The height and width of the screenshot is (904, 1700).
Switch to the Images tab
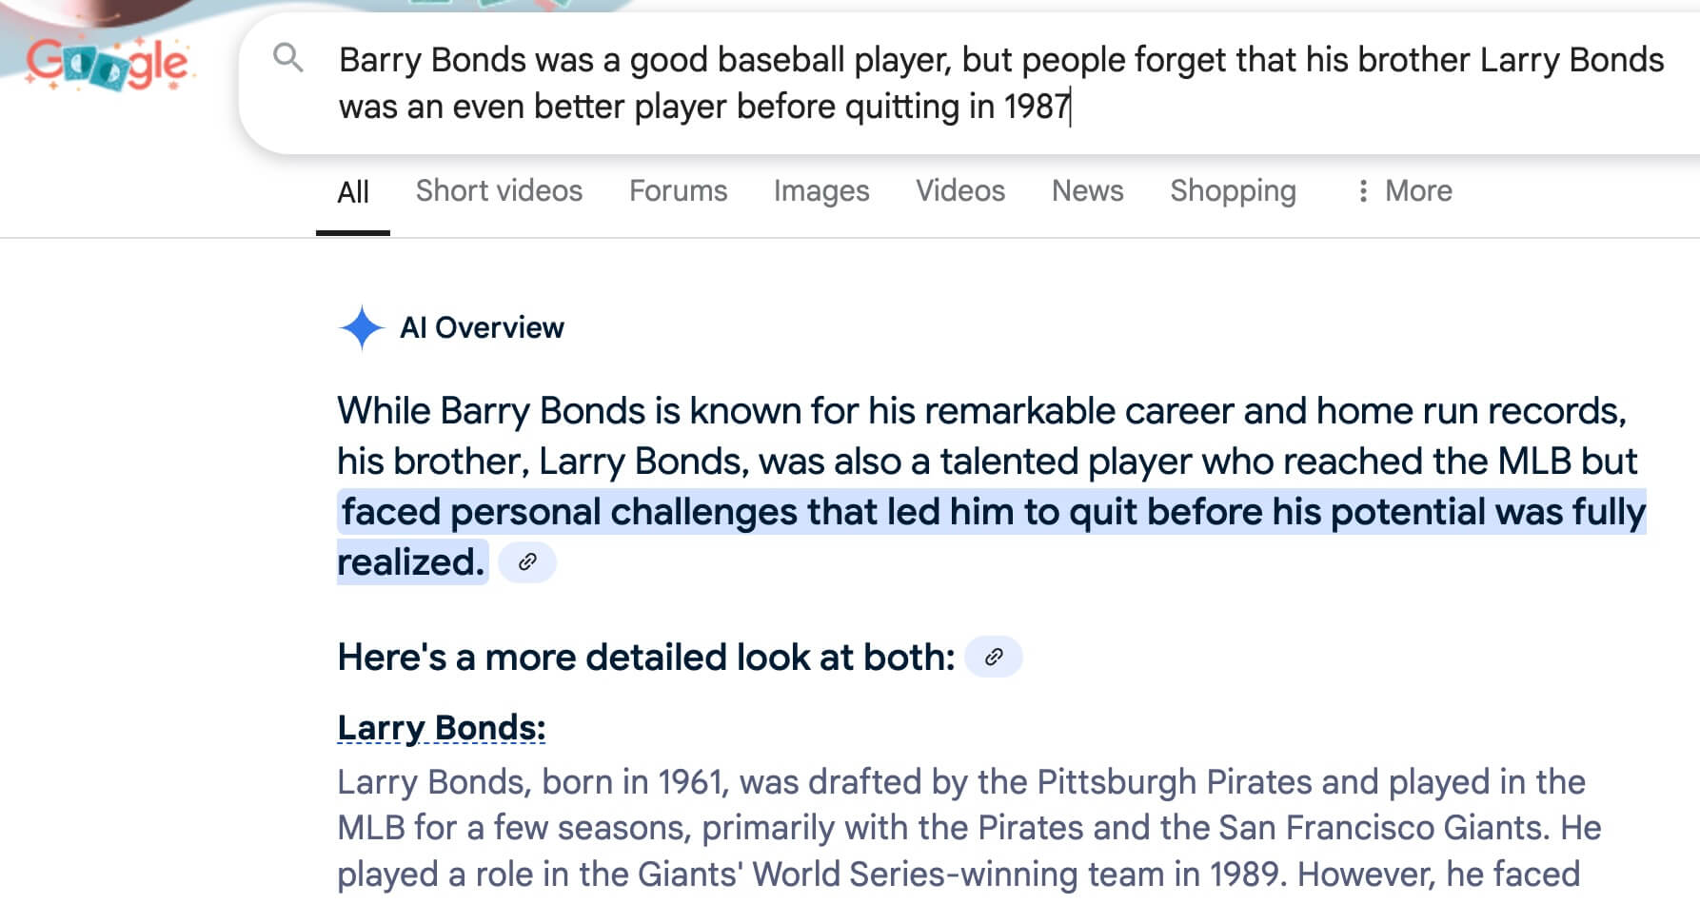[820, 191]
